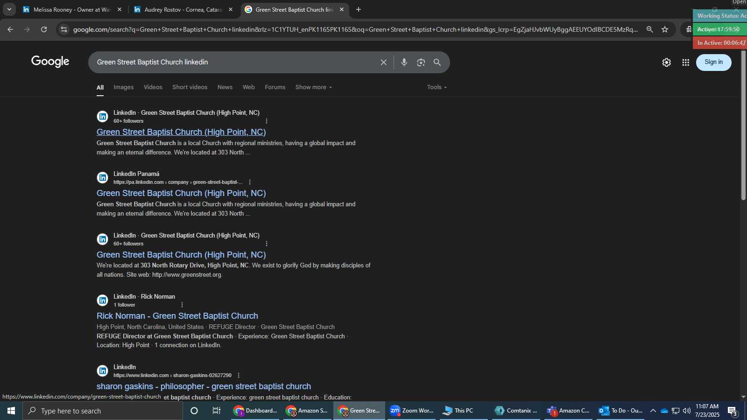
Task: Submit search with magnifier icon
Action: (437, 62)
